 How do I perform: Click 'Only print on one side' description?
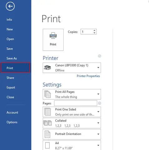point(75,115)
